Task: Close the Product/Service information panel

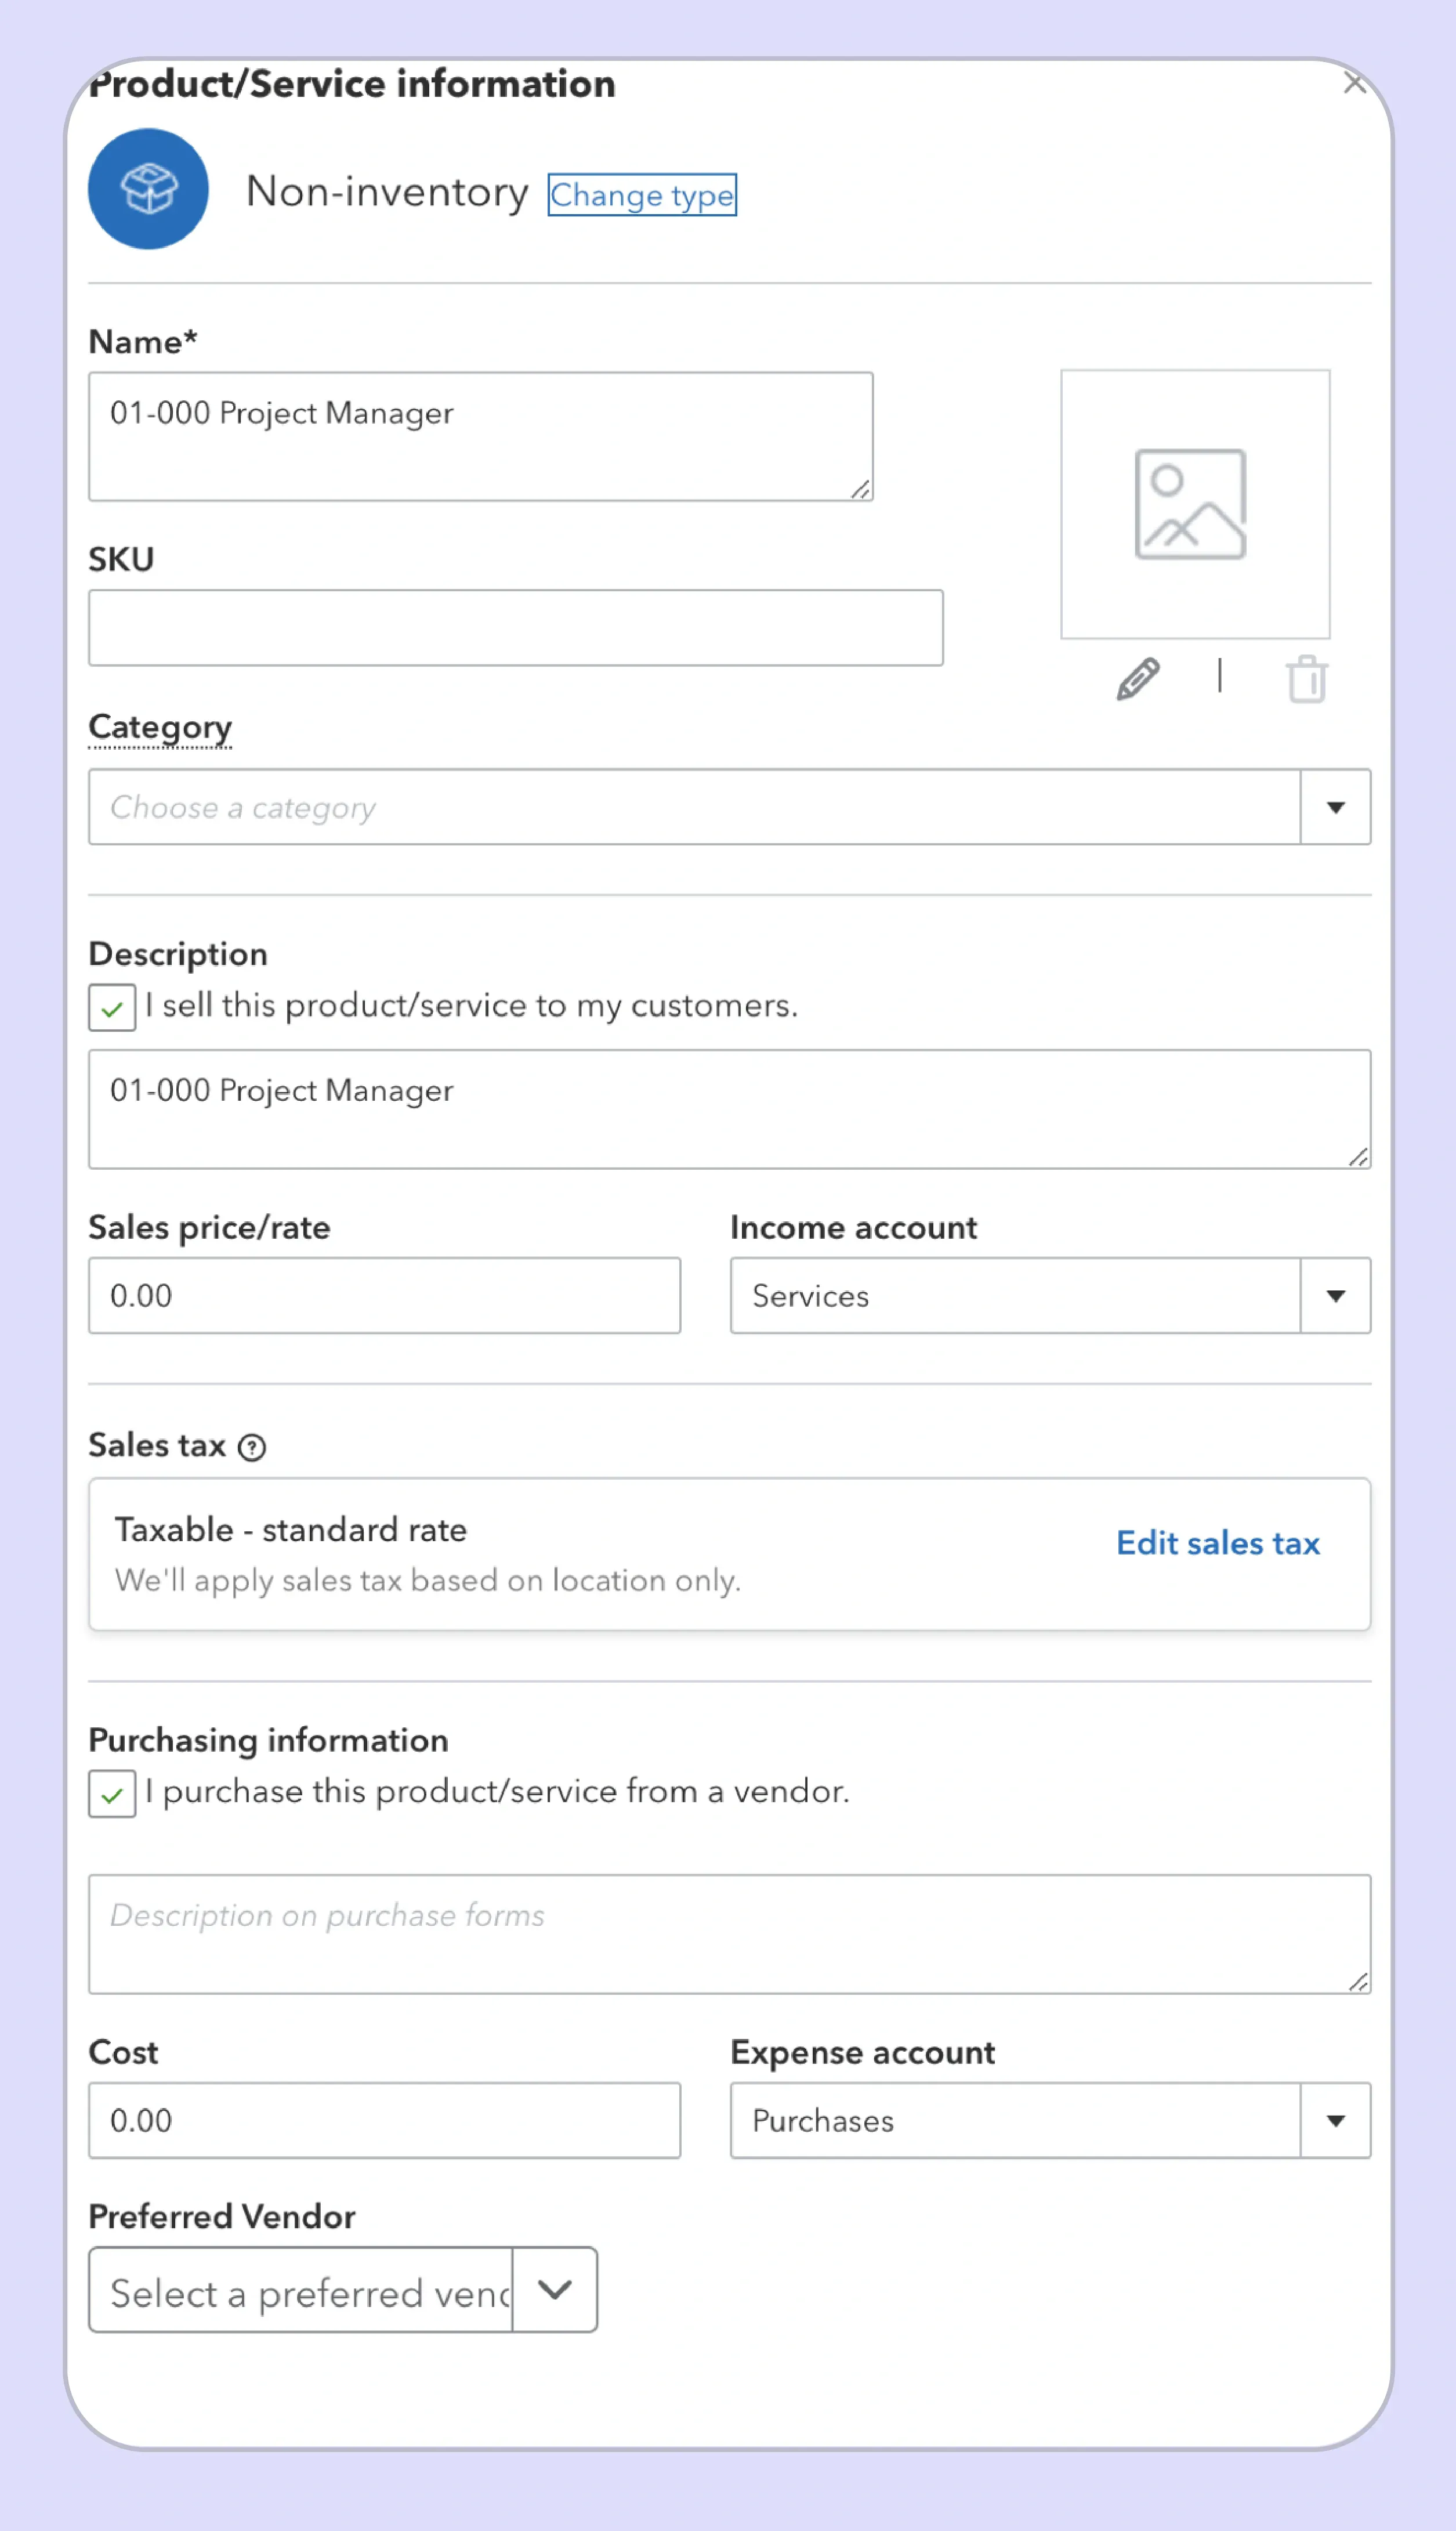Action: 1355,83
